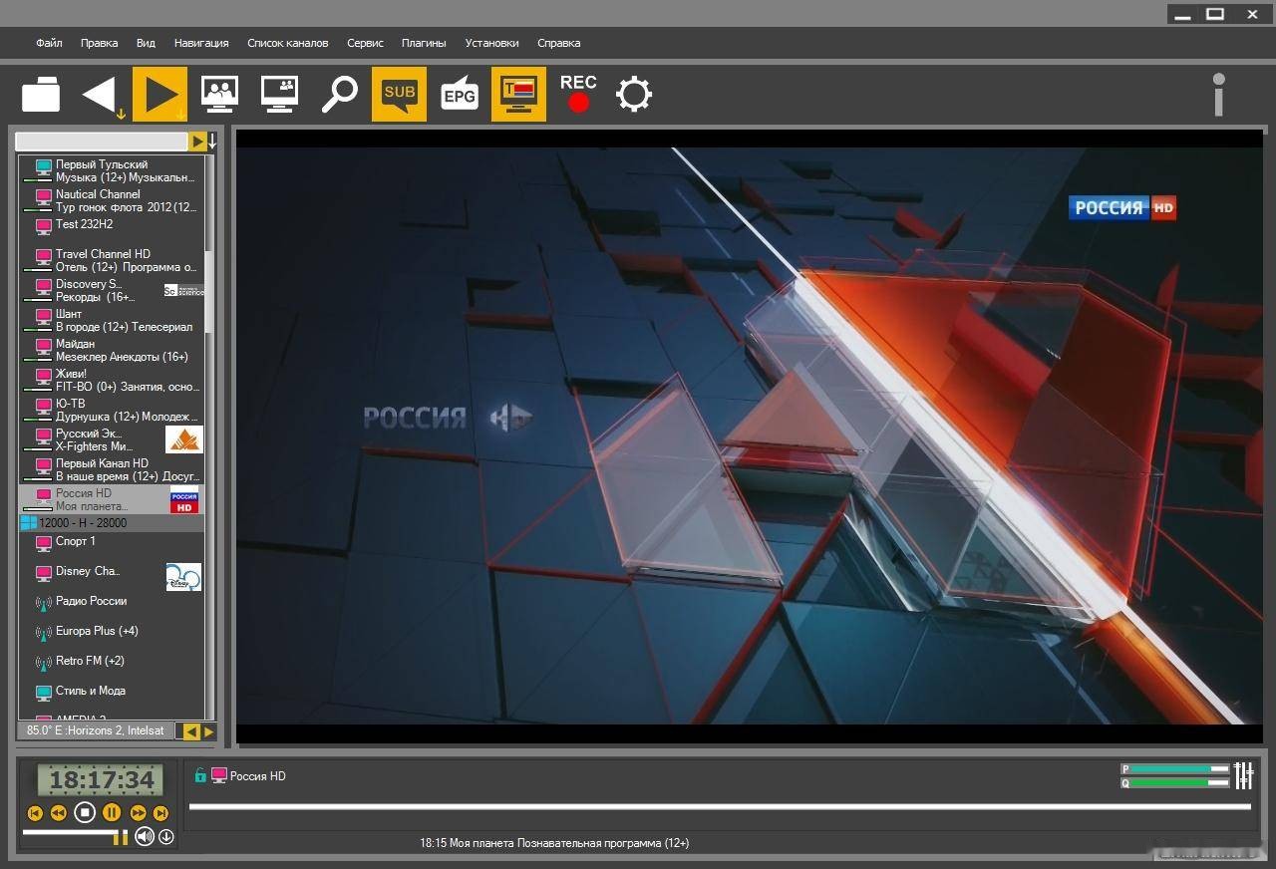The height and width of the screenshot is (869, 1276).
Task: Select Travel Channel HD
Action: (111, 260)
